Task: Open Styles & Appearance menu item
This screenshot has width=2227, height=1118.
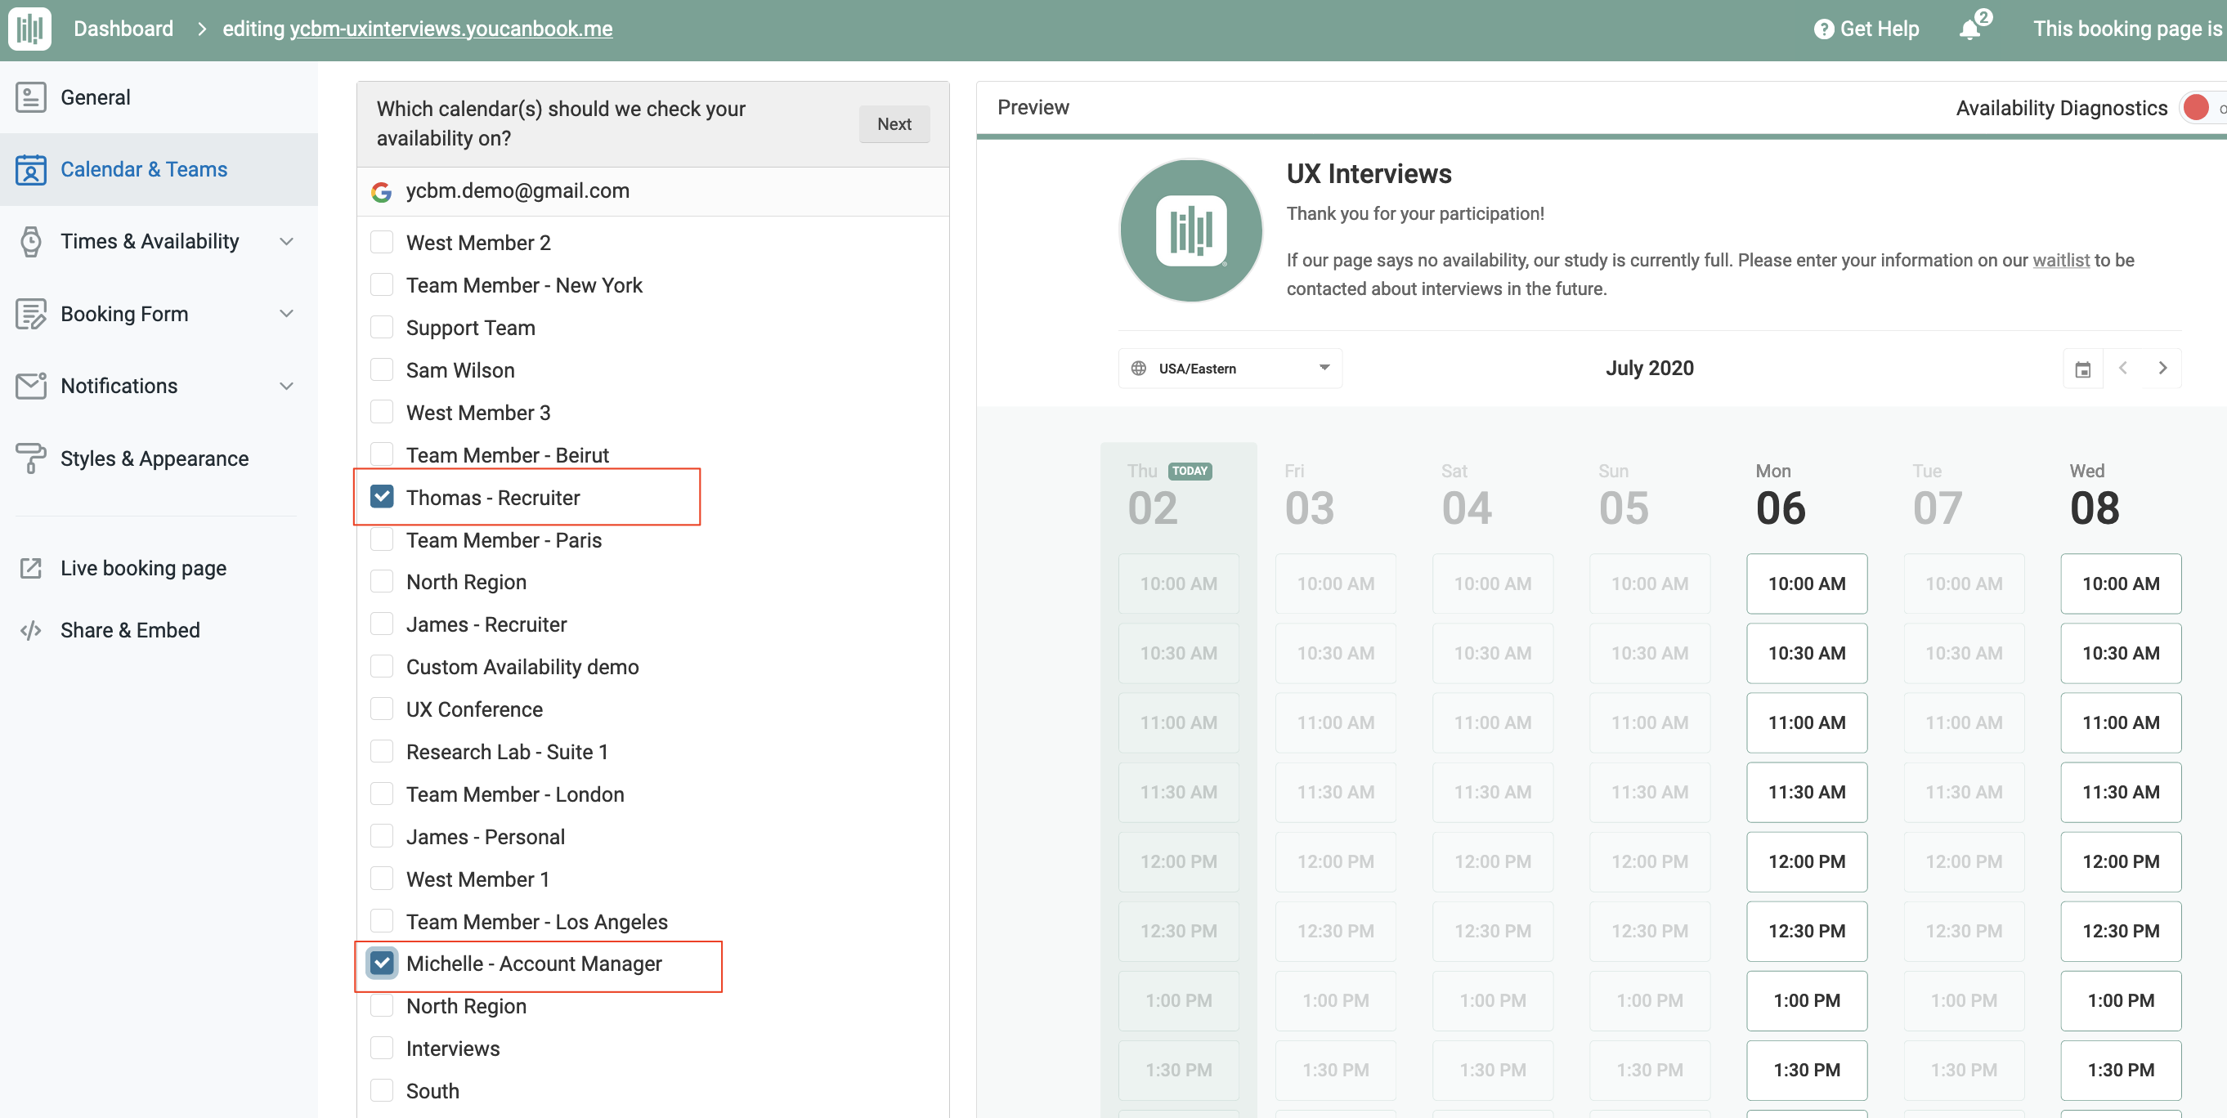Action: click(x=154, y=458)
